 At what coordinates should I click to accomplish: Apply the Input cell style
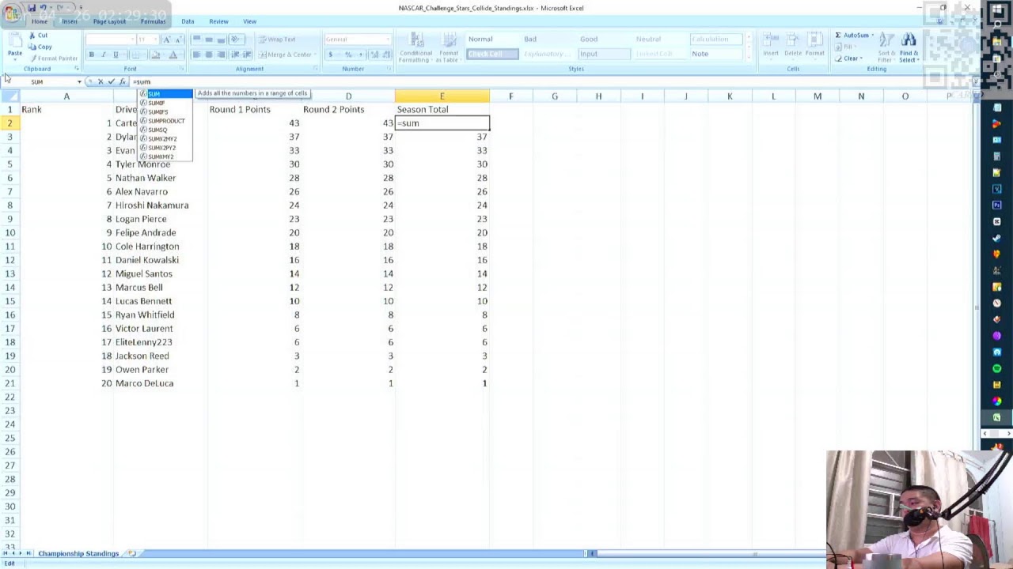pyautogui.click(x=604, y=54)
